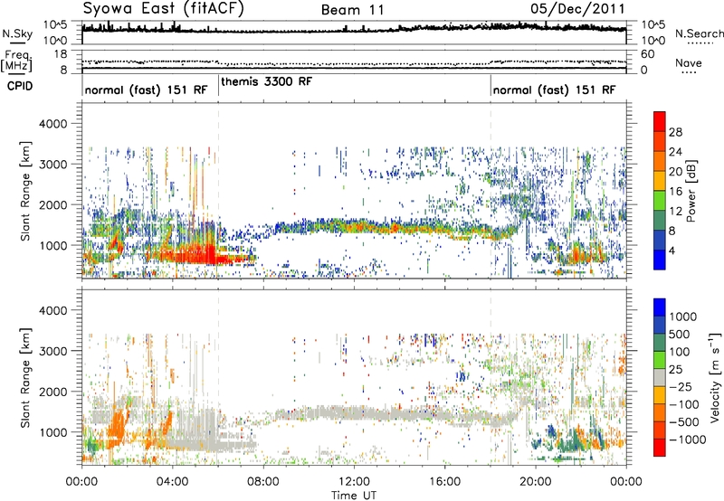Image resolution: width=724 pixels, height=501 pixels.
Task: Click the "18" tick on the frequency axis
Action: pos(61,54)
